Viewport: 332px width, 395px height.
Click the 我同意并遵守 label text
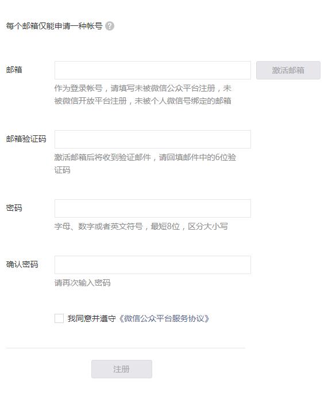tap(92, 318)
